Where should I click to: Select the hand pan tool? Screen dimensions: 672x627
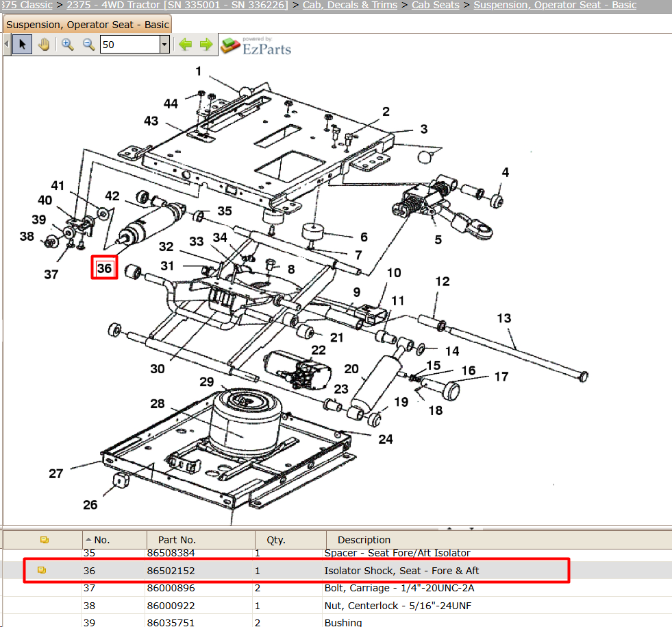(x=44, y=44)
